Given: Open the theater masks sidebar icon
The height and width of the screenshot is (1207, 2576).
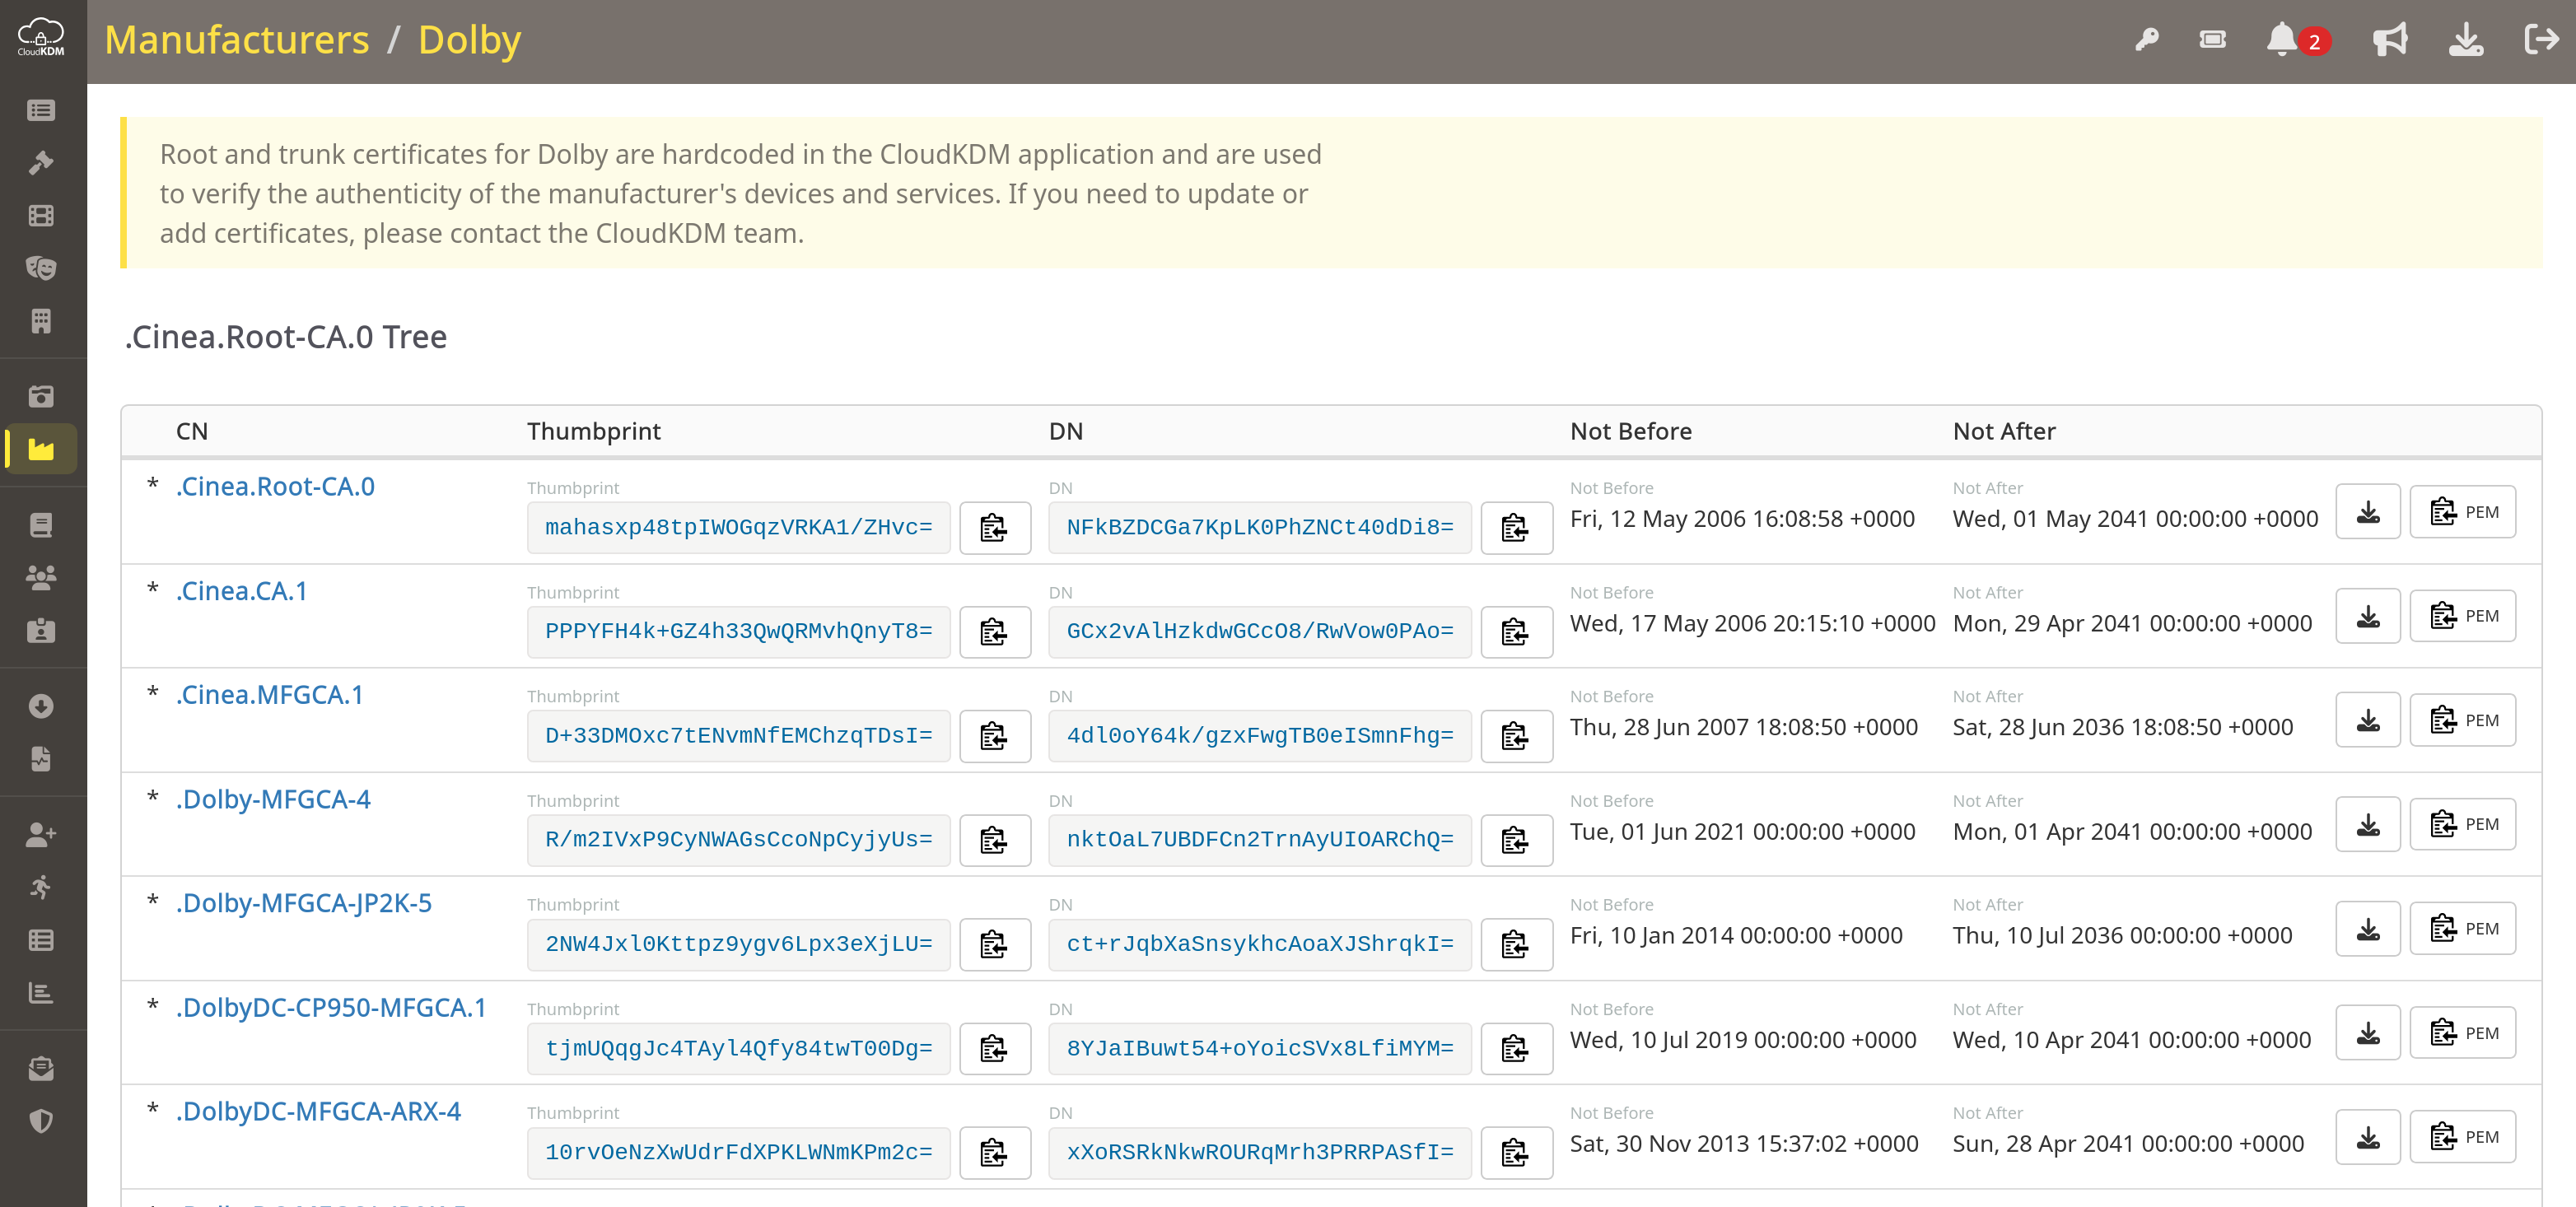Looking at the screenshot, I should (x=41, y=267).
